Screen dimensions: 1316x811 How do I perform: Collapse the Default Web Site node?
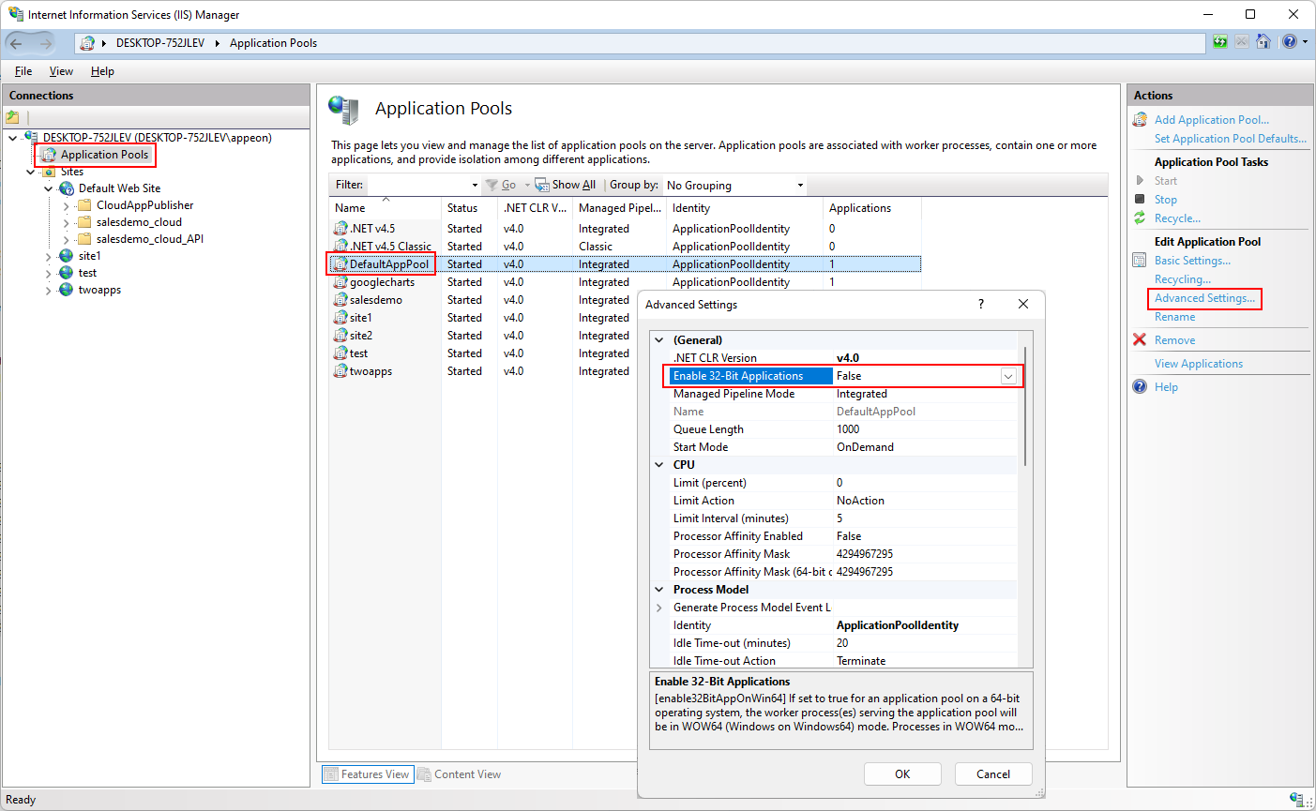(49, 188)
